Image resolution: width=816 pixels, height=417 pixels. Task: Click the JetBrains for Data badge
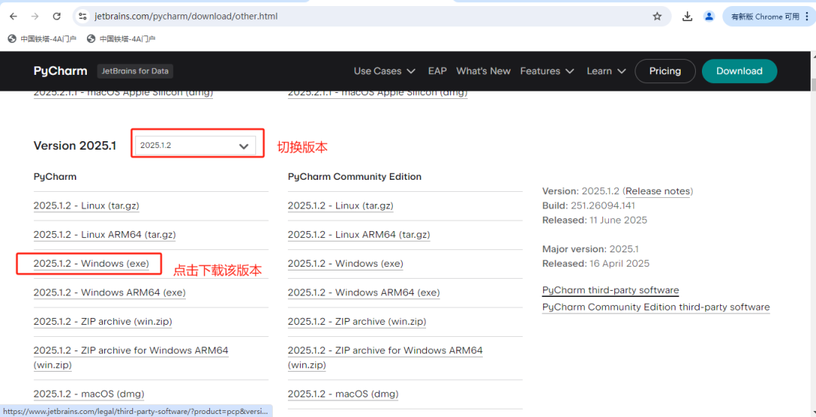[x=135, y=71]
